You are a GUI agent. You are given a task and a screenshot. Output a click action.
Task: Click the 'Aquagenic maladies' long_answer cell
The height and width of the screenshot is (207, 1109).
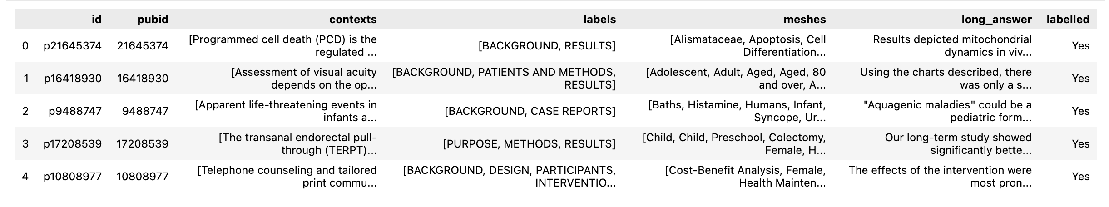[x=947, y=111]
